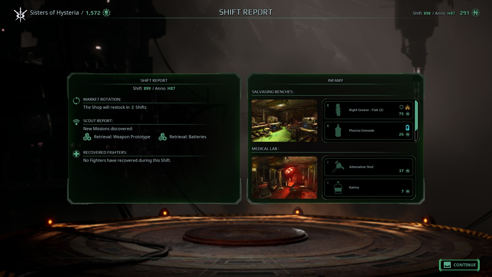Click the Salvaging Benches list scrollbar
Viewport: 492px width, 277px height.
tap(416, 121)
